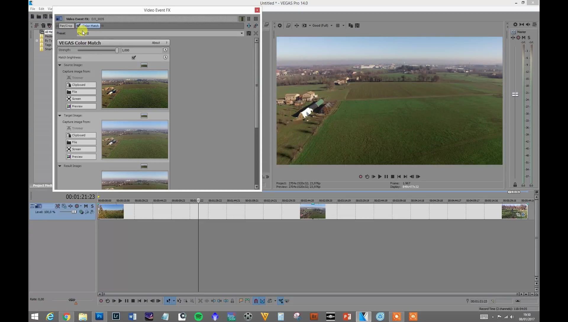The width and height of the screenshot is (568, 322).
Task: Collapse the Target Image section
Action: (60, 116)
